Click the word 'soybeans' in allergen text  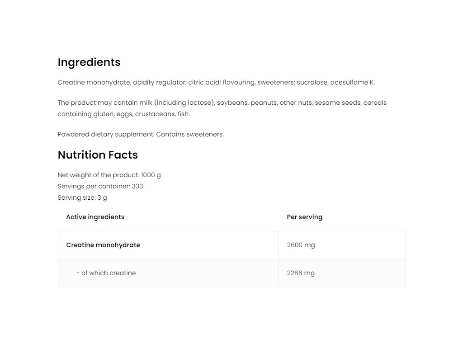click(x=232, y=103)
